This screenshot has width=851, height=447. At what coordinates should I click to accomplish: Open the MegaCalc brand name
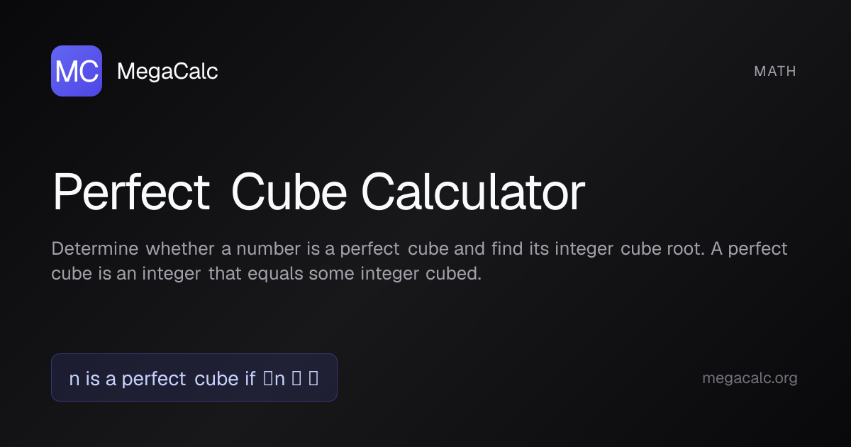click(167, 71)
